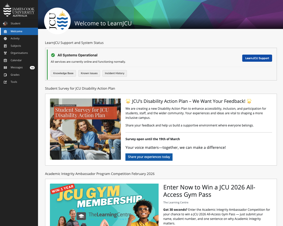Image resolution: width=283 pixels, height=226 pixels.
Task: Click the Calendar icon in sidebar
Action: coord(5,60)
